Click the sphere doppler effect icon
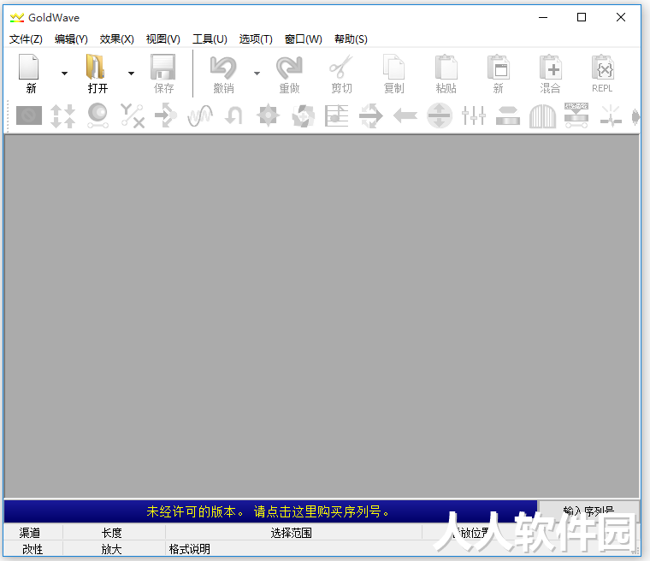Viewport: 650px width, 561px height. 97,115
